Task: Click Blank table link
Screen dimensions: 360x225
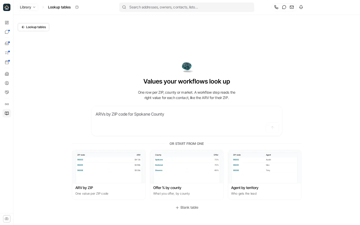Action: 187,208
